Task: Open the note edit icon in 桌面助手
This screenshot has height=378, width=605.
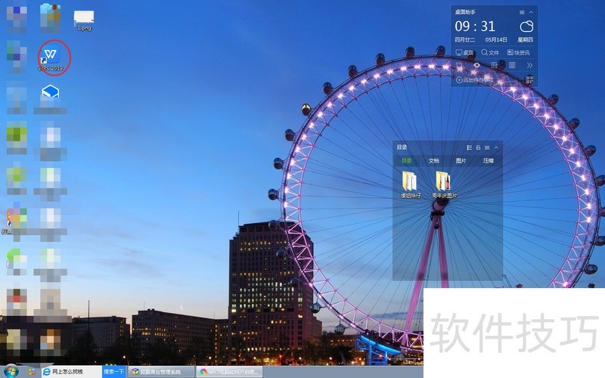Action: tap(495, 65)
